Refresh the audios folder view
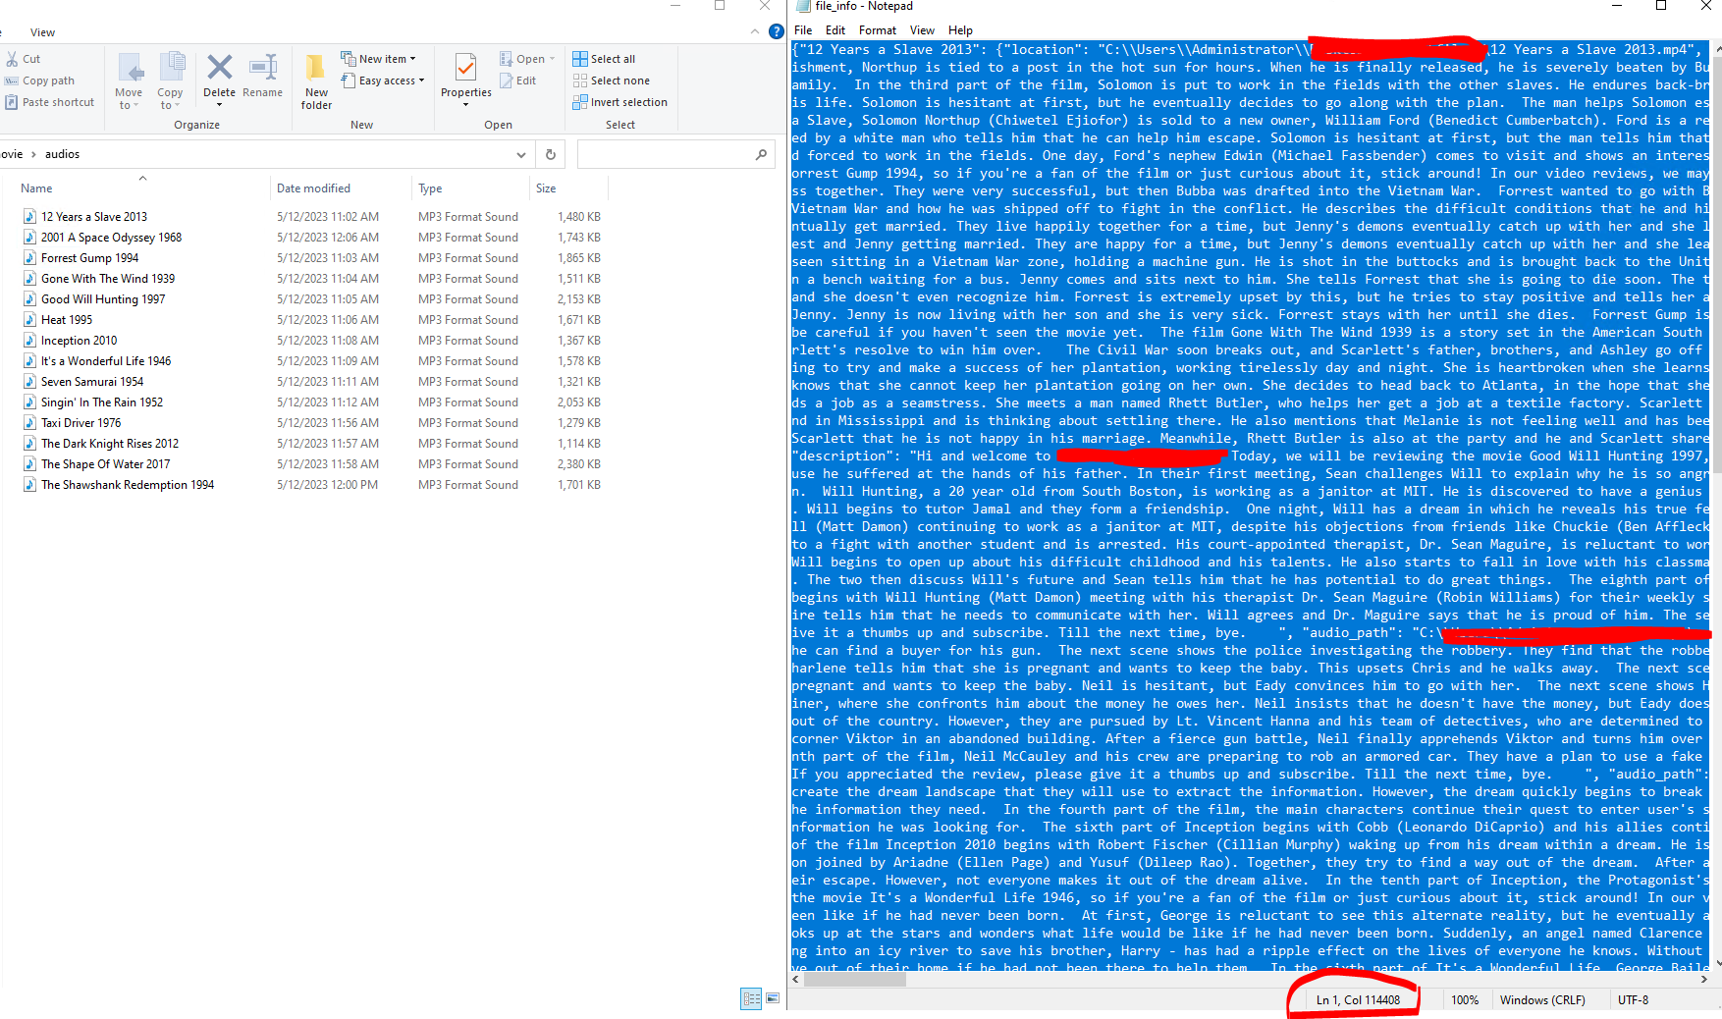The image size is (1722, 1019). 551,154
